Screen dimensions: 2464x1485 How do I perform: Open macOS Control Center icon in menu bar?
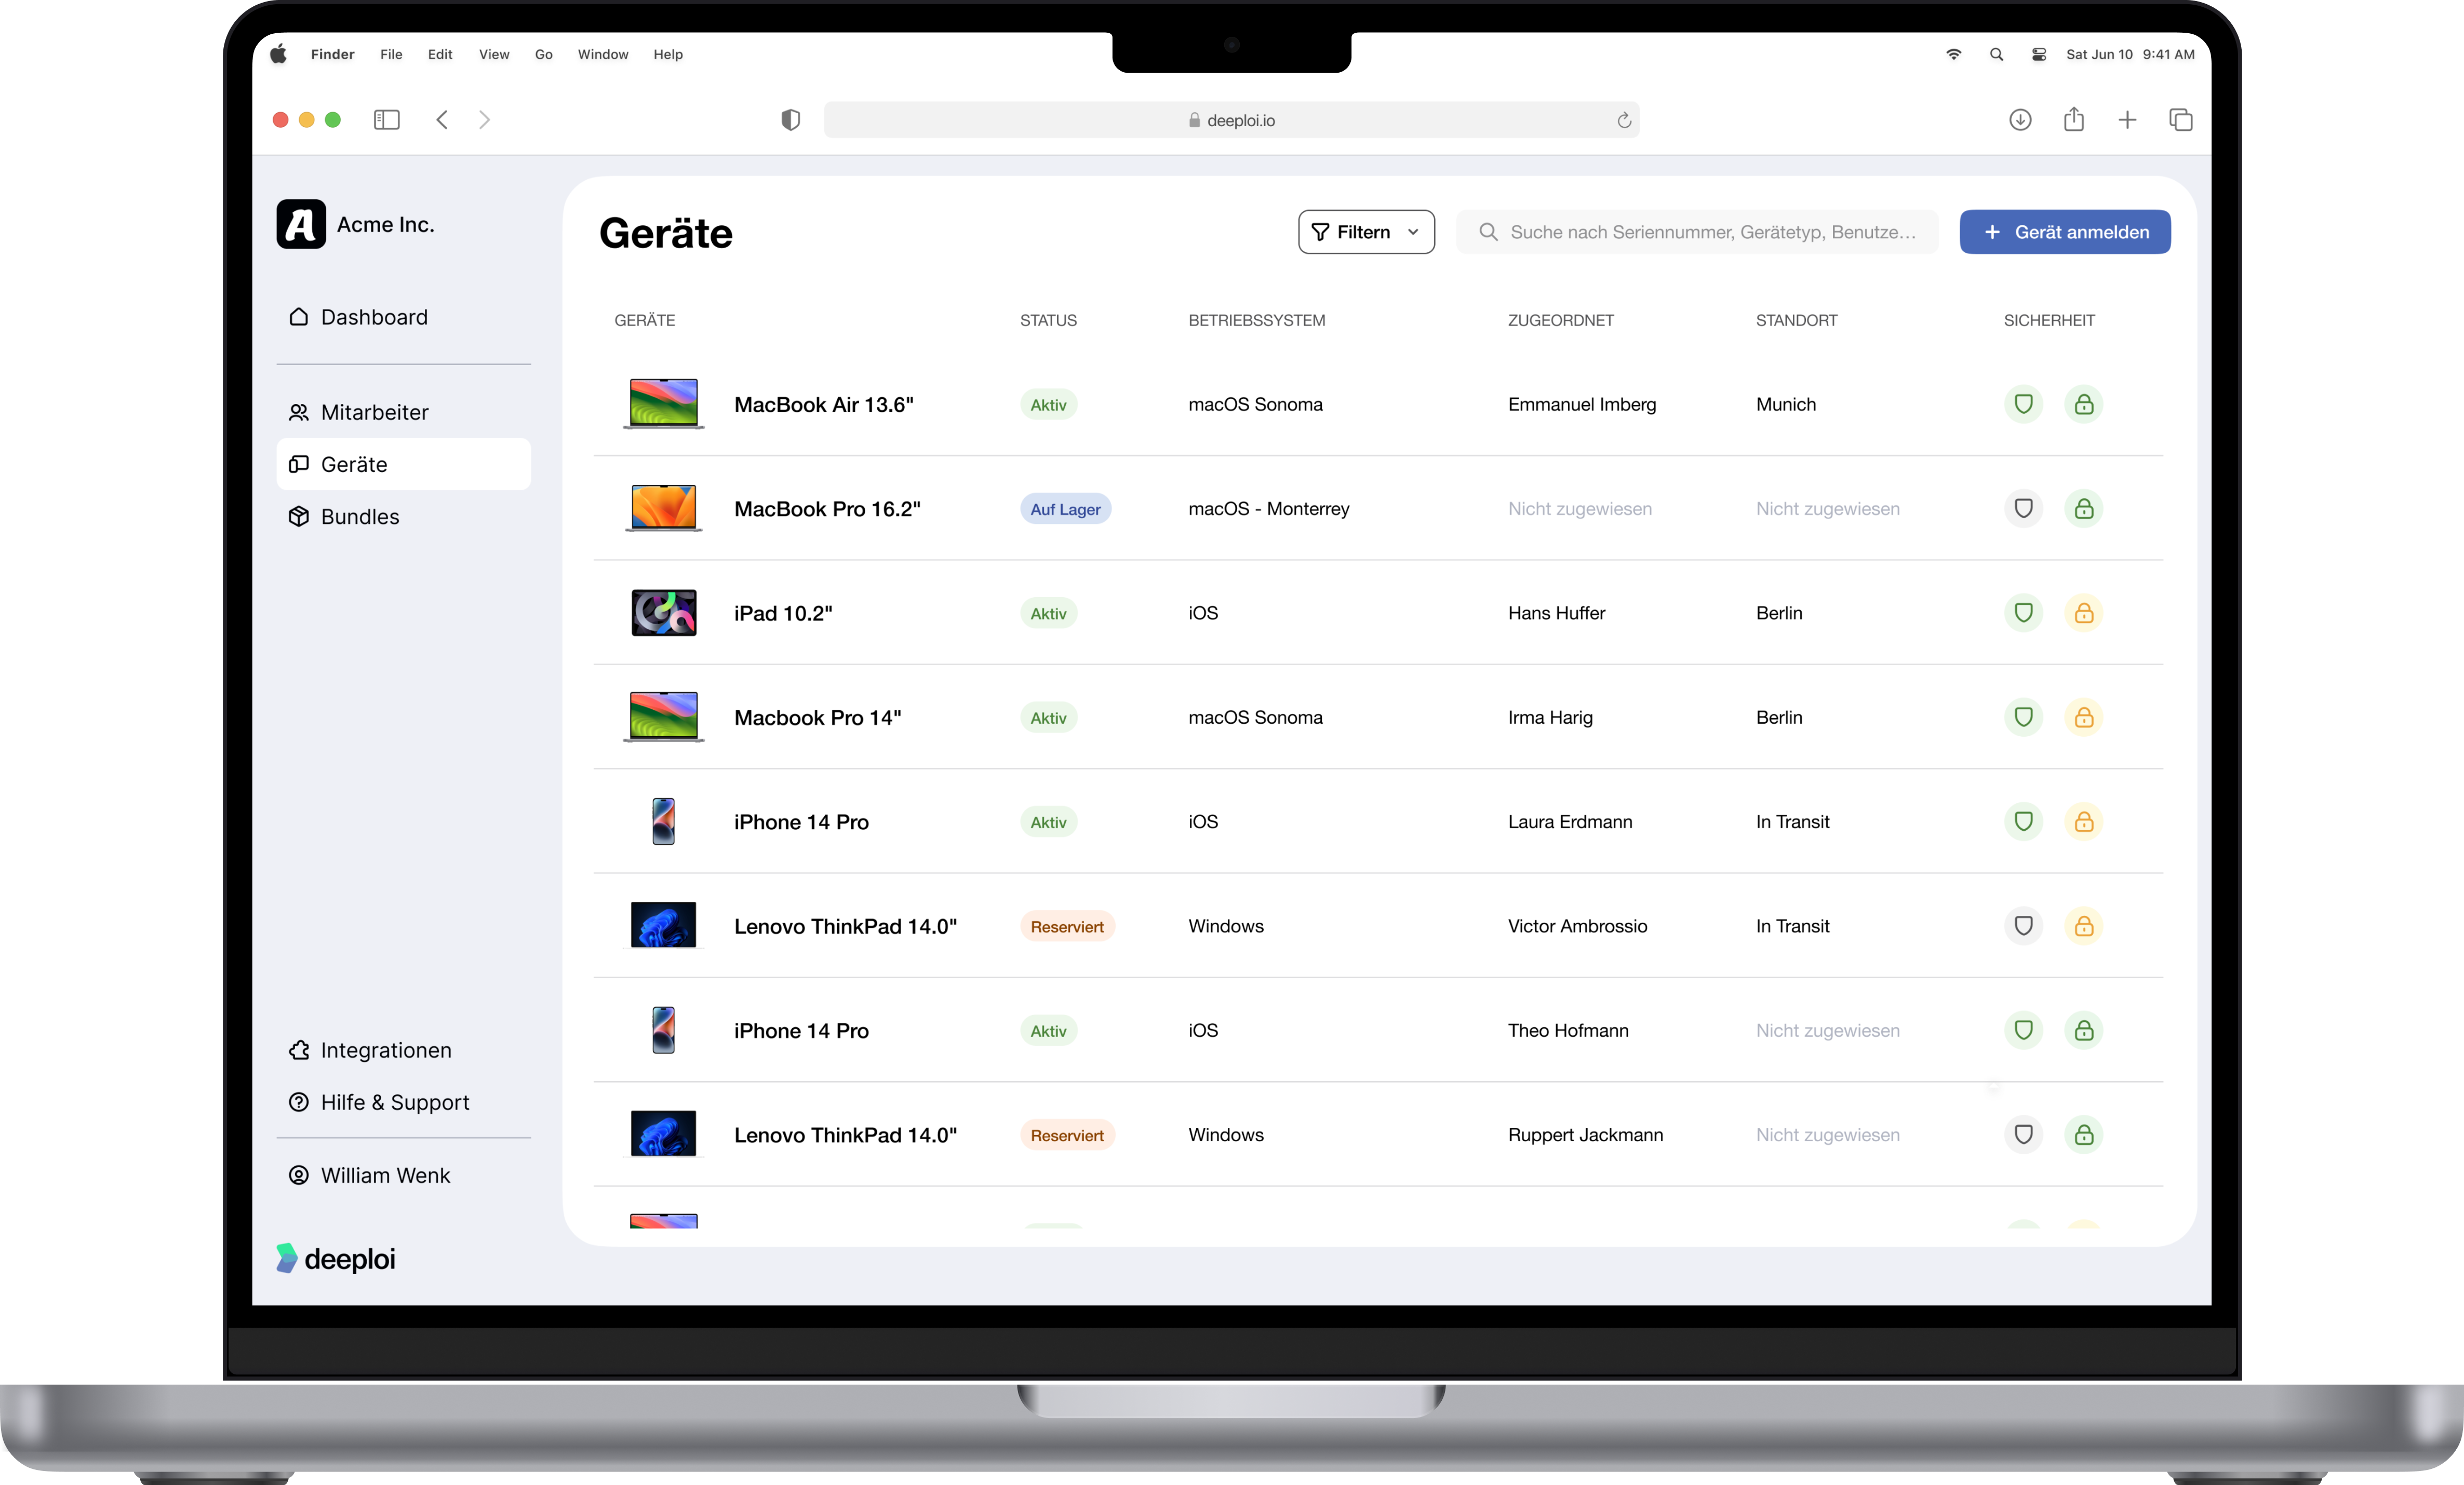click(x=2038, y=55)
